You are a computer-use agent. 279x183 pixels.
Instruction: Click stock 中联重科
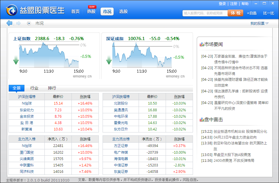[x=27, y=165]
